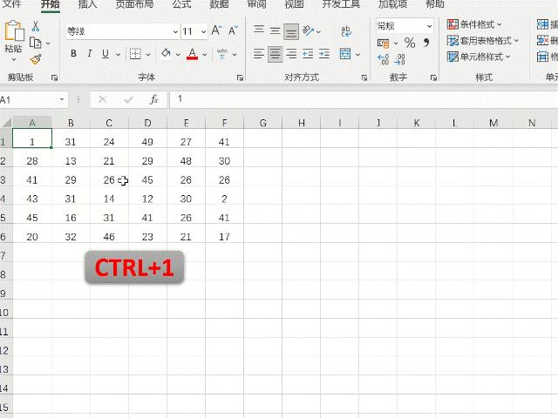Apply red font color
The image size is (558, 418).
tap(192, 54)
